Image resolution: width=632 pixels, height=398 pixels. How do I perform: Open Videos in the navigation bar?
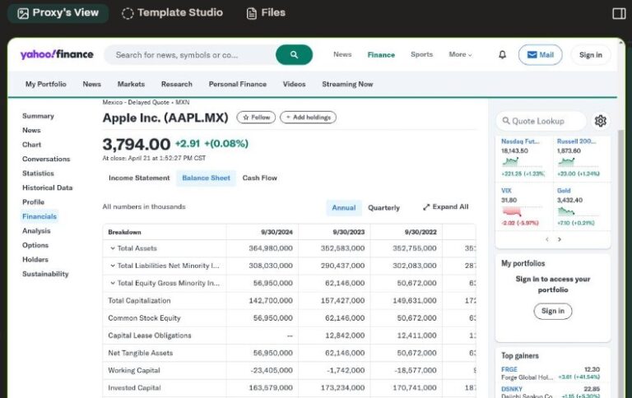point(294,84)
